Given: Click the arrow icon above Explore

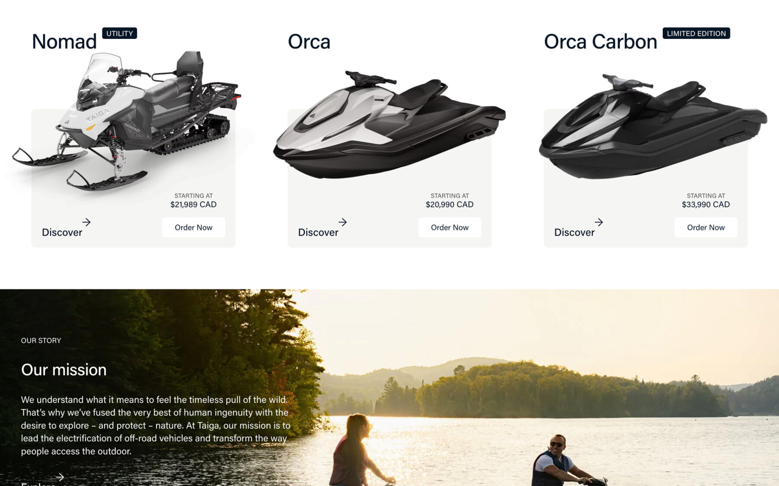Looking at the screenshot, I should (60, 477).
